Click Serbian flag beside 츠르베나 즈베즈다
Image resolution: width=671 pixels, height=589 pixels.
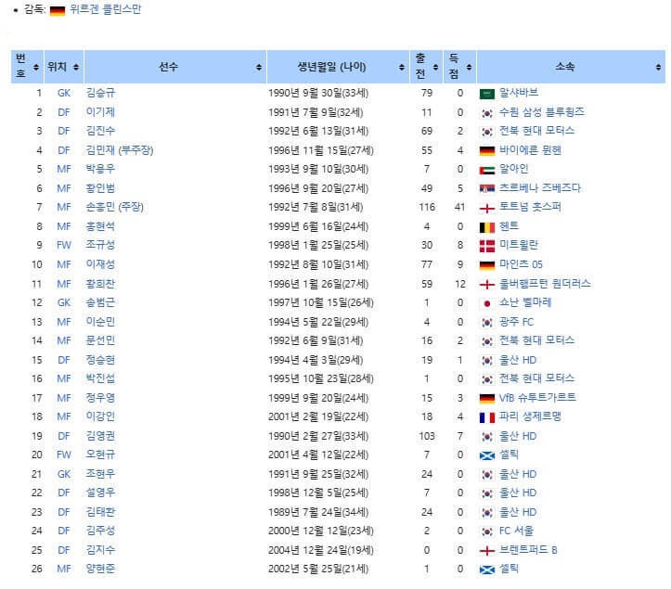(487, 189)
